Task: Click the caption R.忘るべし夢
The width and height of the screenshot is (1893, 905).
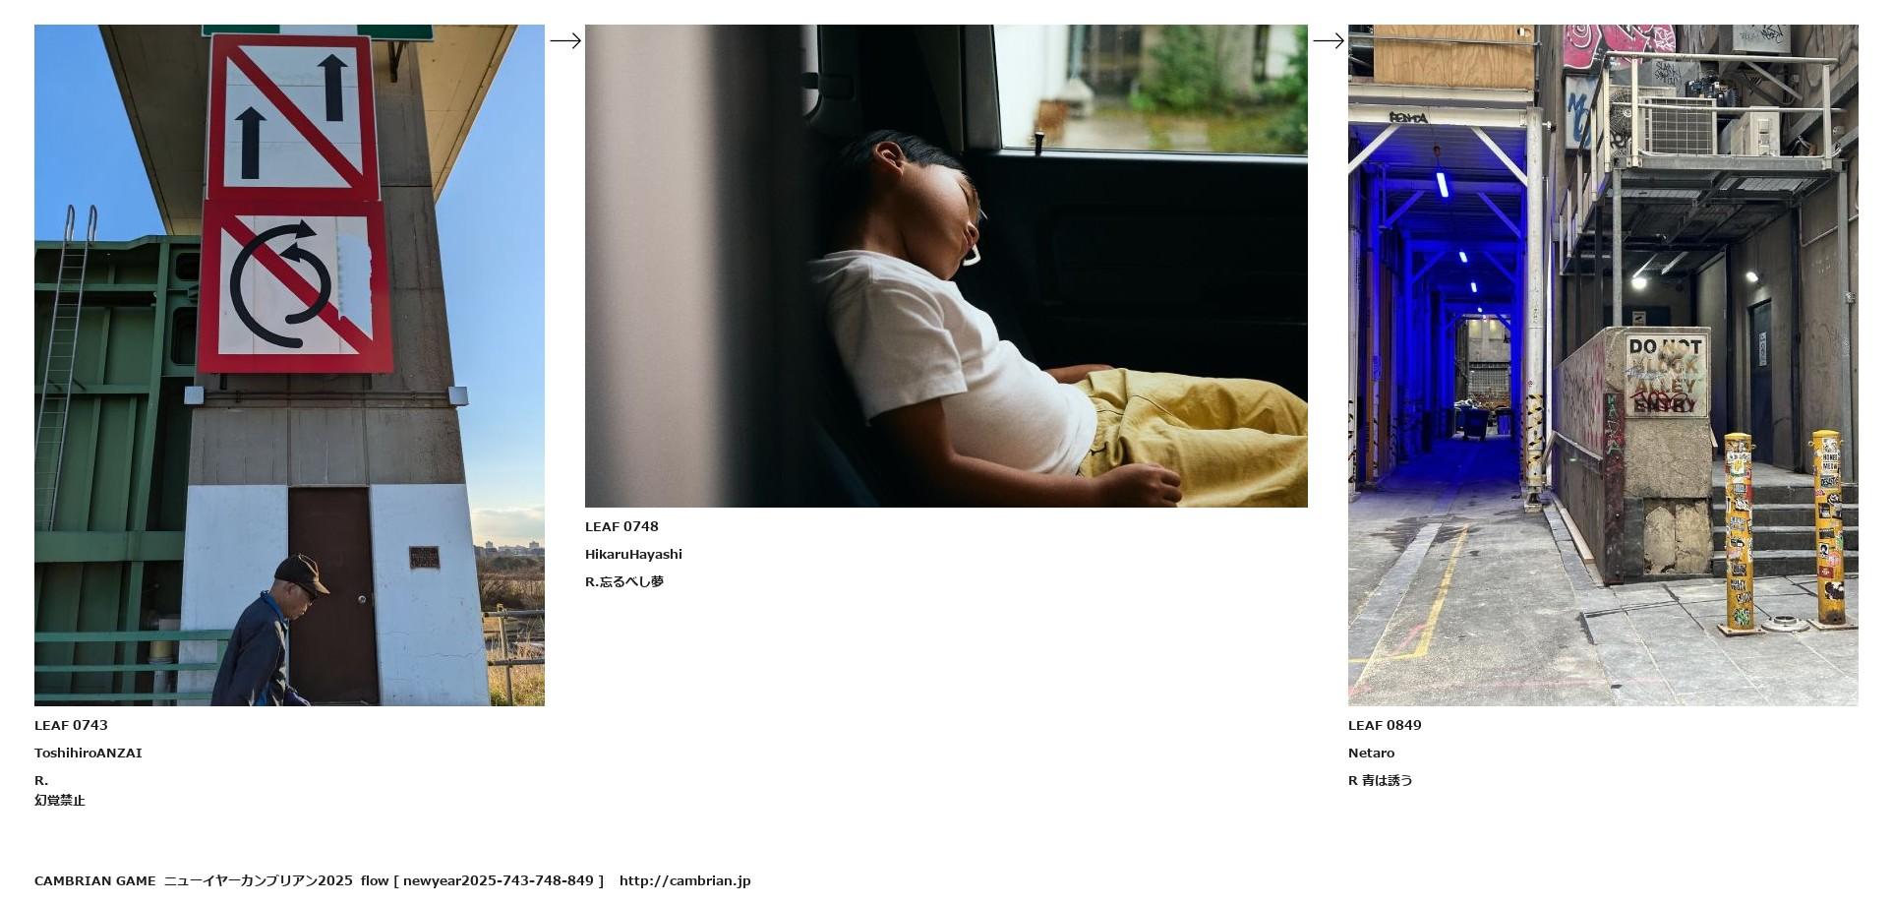Action: 624,581
